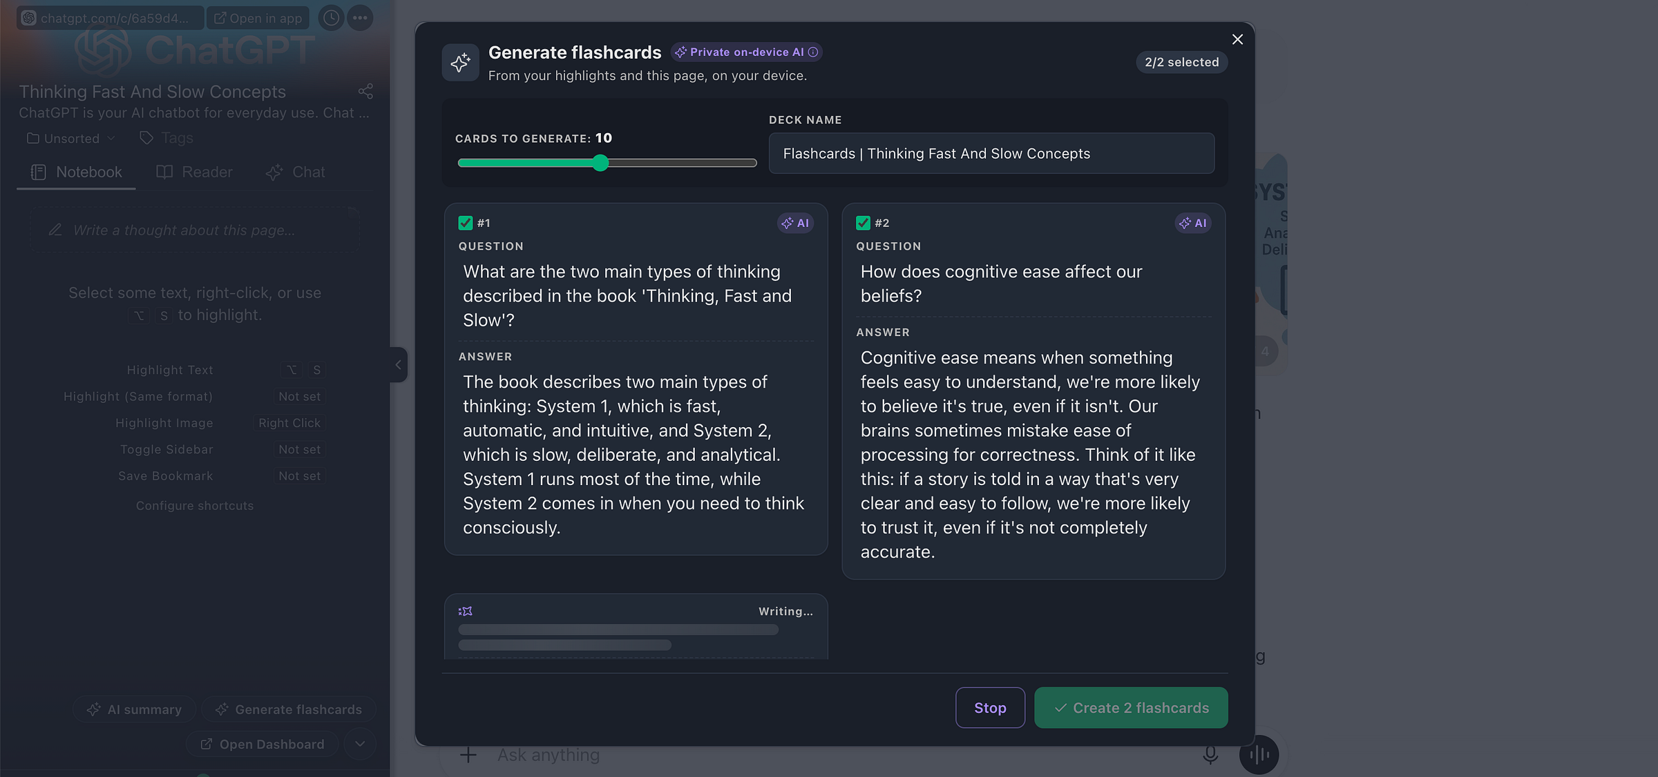Adjust the Cards to generate slider

click(x=607, y=163)
